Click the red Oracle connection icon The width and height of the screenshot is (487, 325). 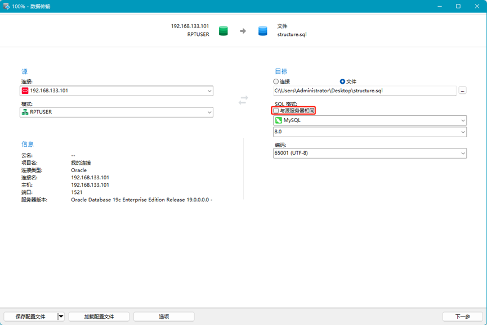25,91
